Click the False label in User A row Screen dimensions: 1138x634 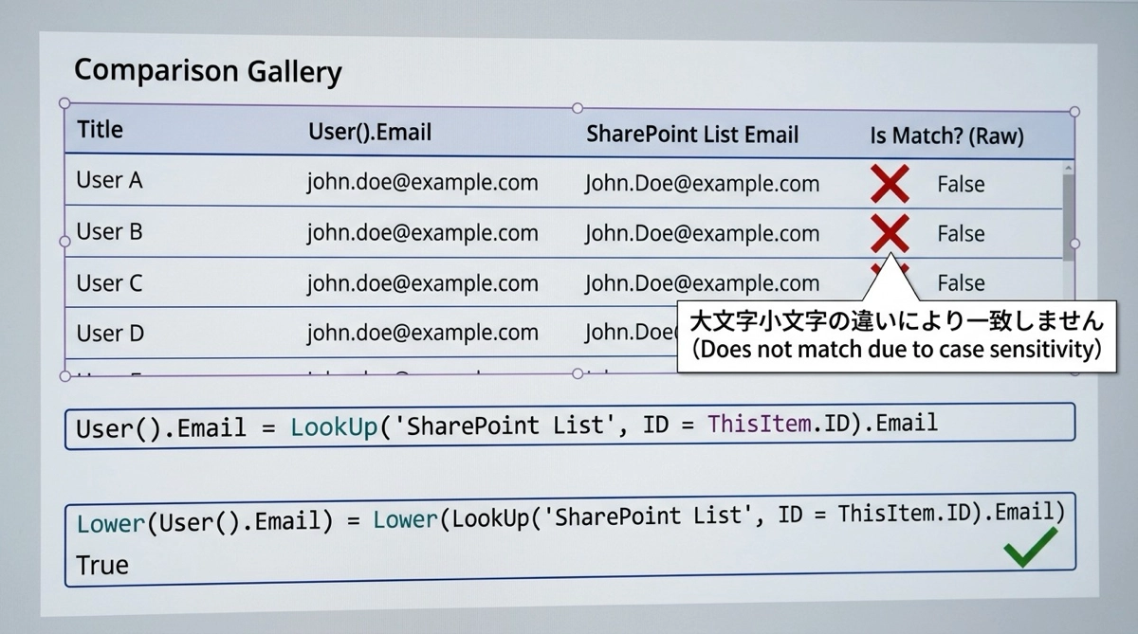point(961,185)
